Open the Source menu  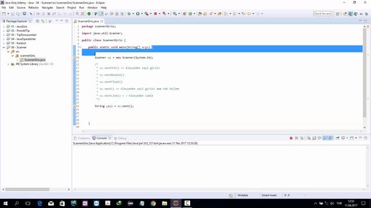click(x=21, y=8)
